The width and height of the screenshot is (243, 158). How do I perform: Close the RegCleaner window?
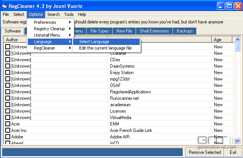pos(238,6)
